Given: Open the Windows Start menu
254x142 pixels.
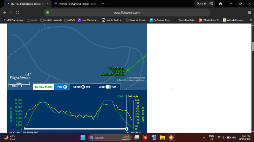Looking at the screenshot, I should click(83, 138).
